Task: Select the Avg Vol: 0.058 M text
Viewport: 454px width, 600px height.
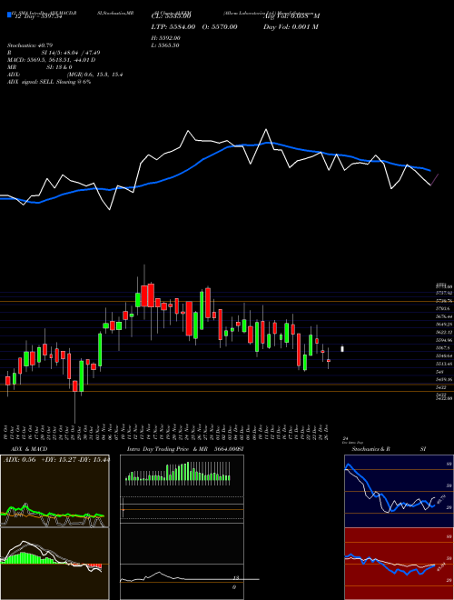Action: pyautogui.click(x=291, y=16)
